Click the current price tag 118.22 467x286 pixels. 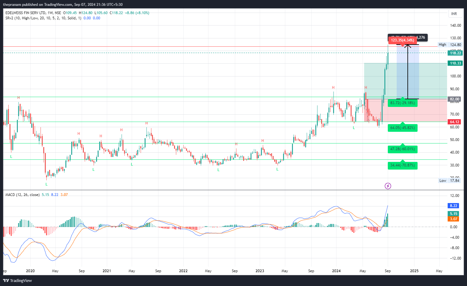point(455,53)
